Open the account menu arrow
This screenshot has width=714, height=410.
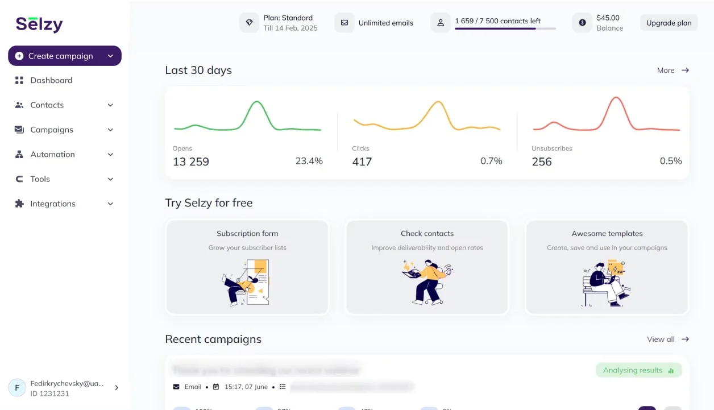click(117, 388)
